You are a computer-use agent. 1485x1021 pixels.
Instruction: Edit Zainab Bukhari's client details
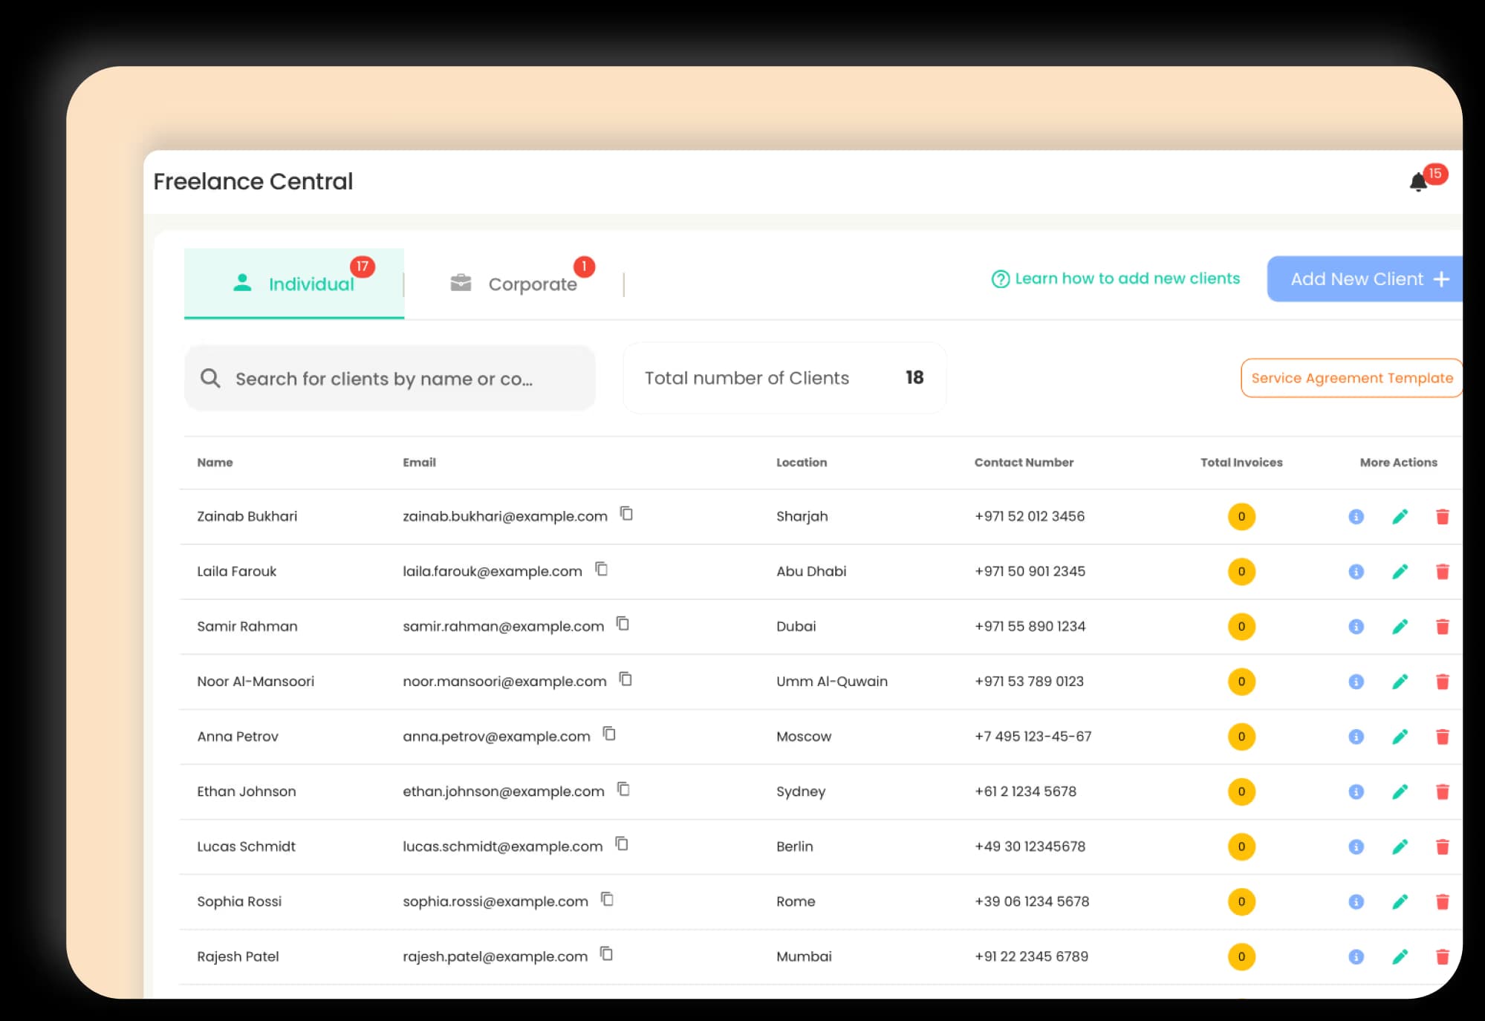click(1400, 516)
